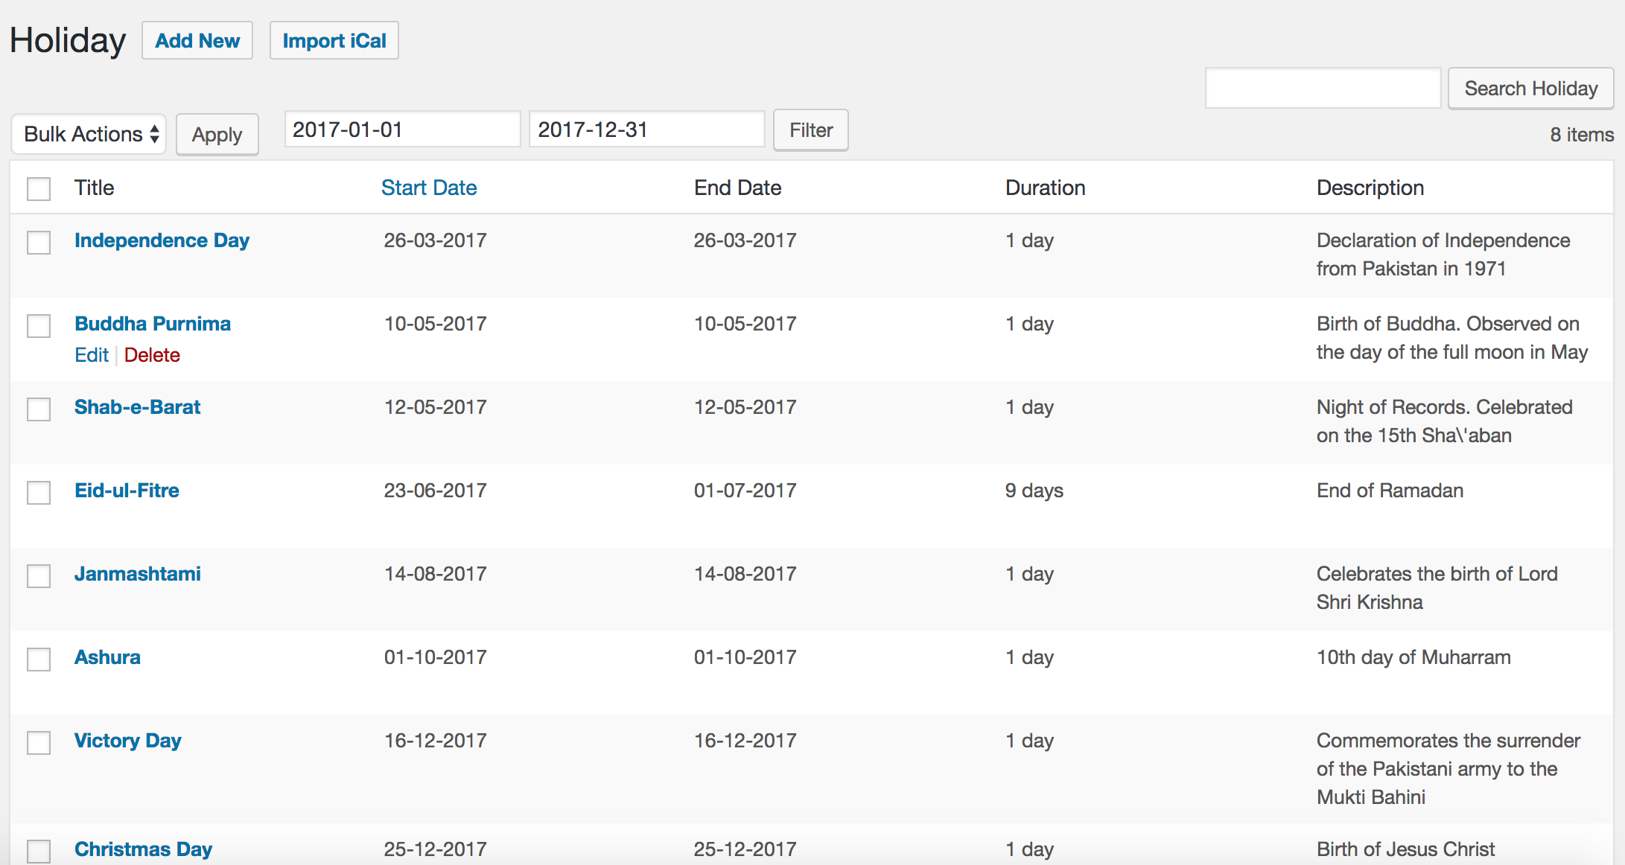This screenshot has width=1625, height=865.
Task: Open the Ashura holiday link
Action: [x=107, y=657]
